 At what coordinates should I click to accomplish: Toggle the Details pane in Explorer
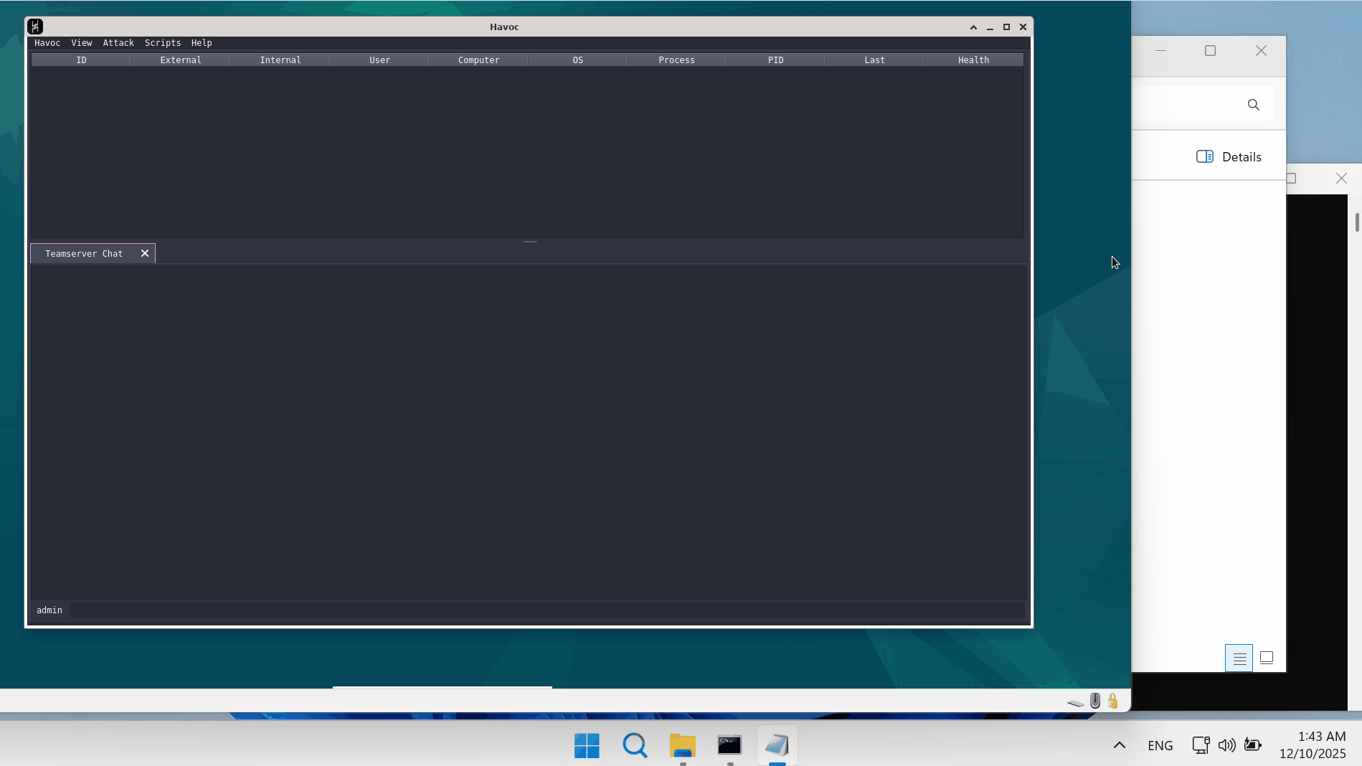[1229, 157]
